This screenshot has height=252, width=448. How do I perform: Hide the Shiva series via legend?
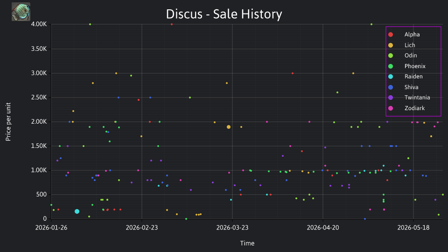click(x=403, y=87)
